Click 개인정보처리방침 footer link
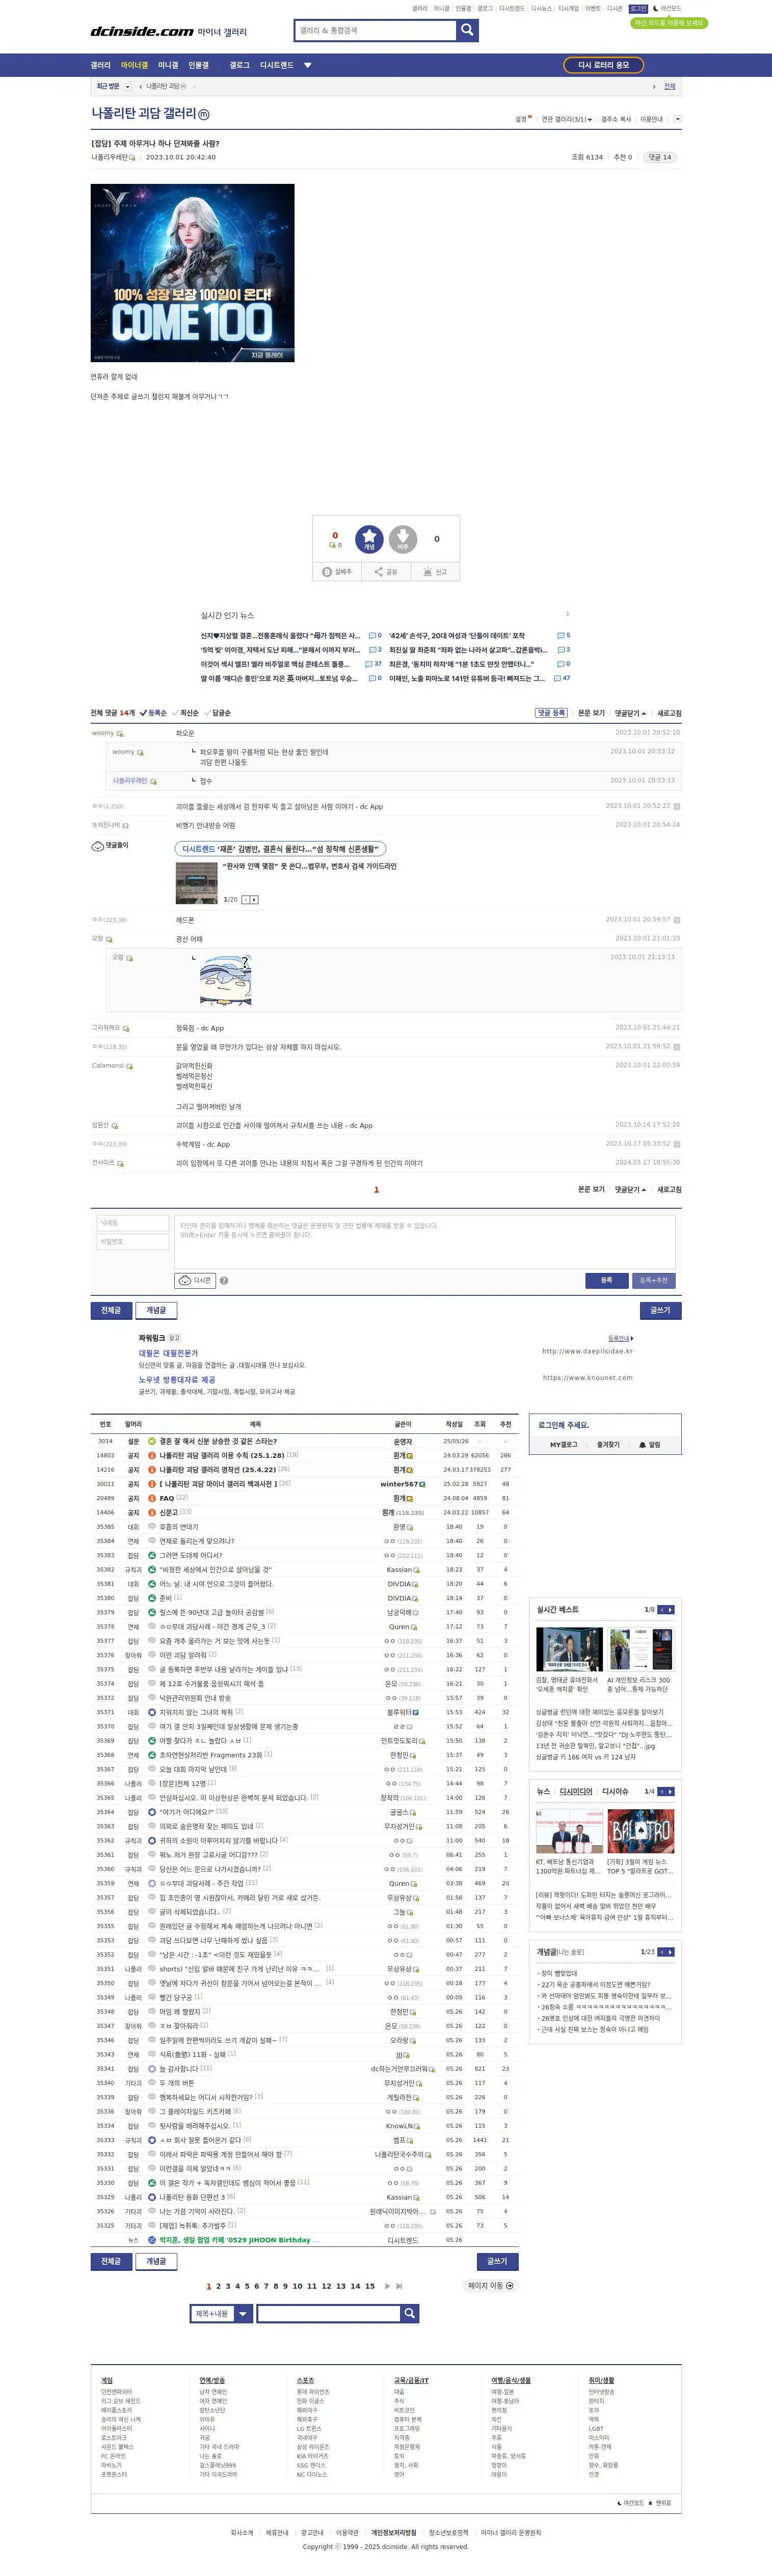 [393, 2532]
